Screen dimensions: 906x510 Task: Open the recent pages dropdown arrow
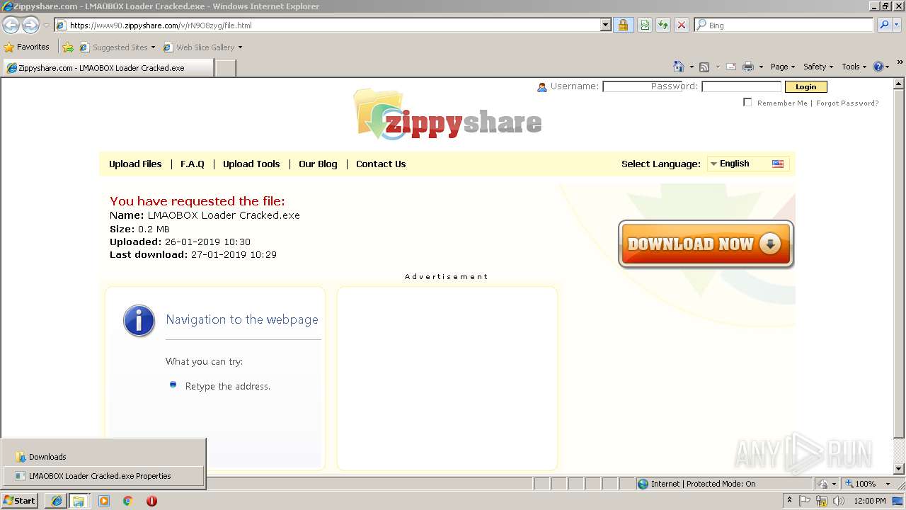(x=46, y=25)
